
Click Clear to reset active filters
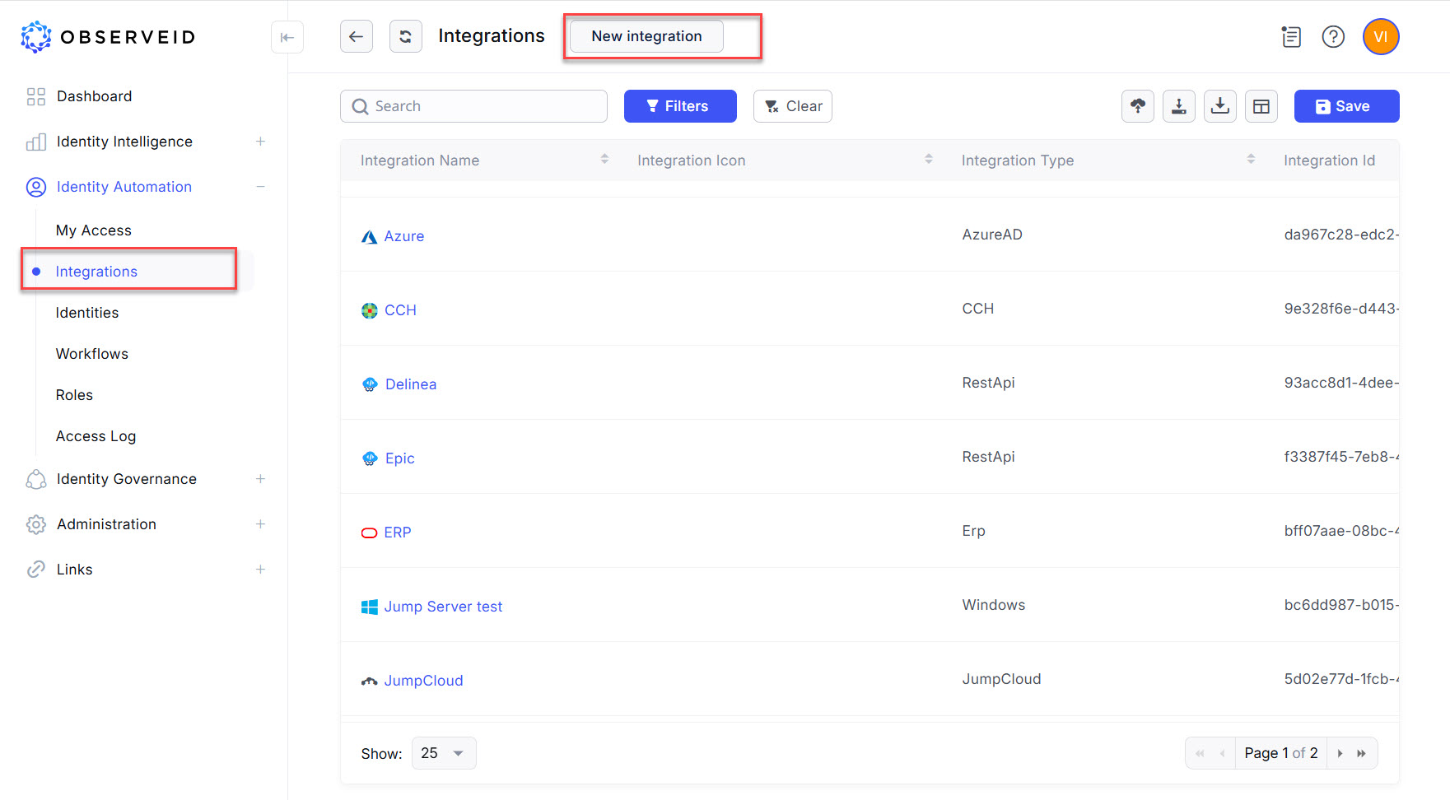792,105
